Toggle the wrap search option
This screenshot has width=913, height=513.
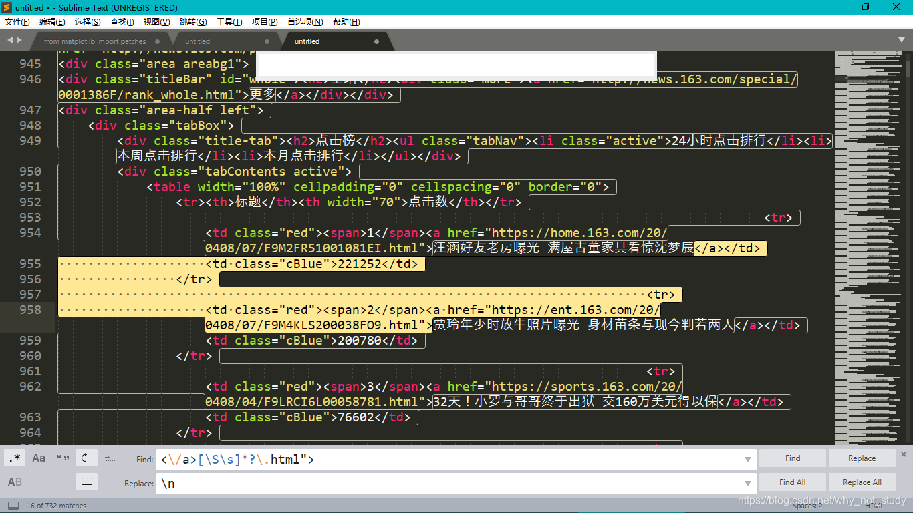pos(87,458)
